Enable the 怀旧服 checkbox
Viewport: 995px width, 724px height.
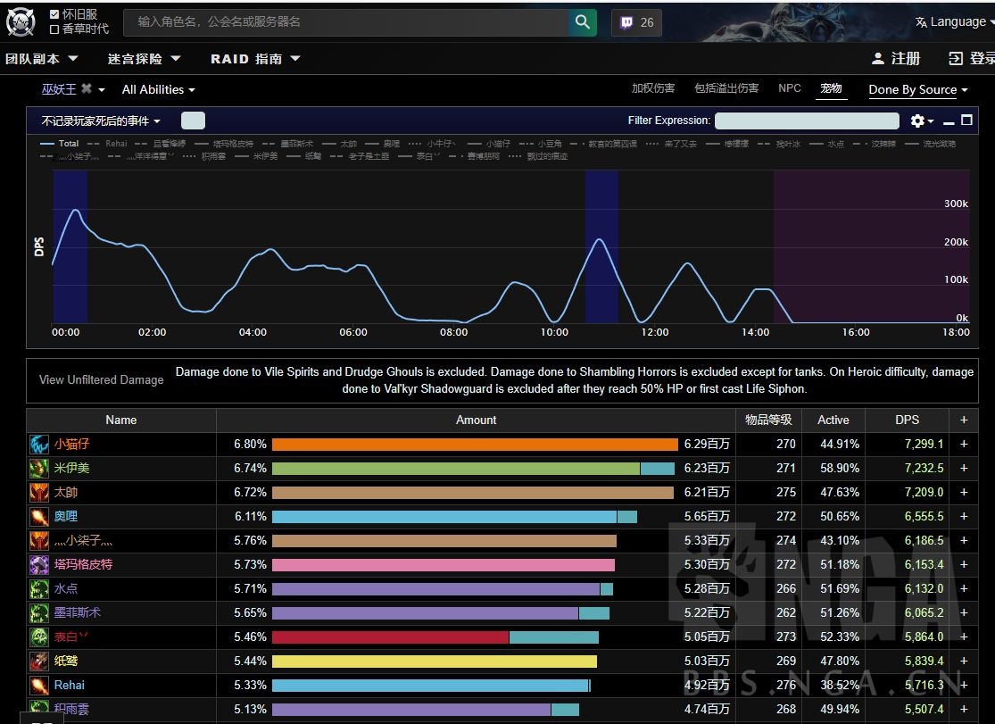pyautogui.click(x=54, y=14)
